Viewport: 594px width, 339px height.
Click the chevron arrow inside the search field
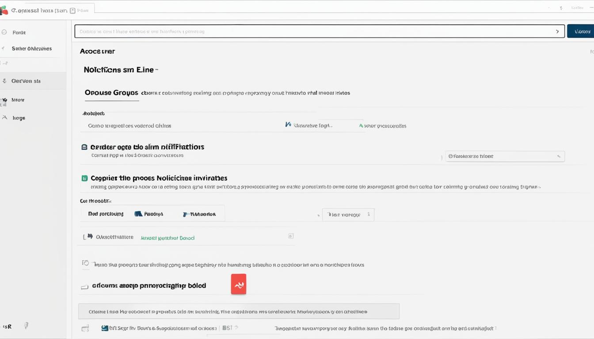point(557,31)
